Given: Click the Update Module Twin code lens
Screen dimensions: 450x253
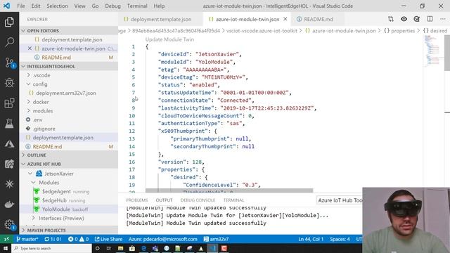Looking at the screenshot, I should pos(169,39).
